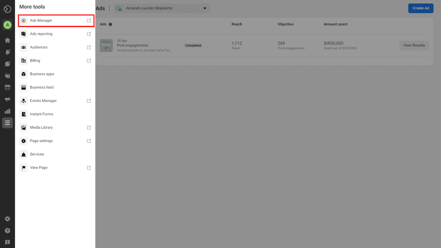Click the Meta Business Suite logo
Viewport: 441px width, 248px height.
click(8, 9)
